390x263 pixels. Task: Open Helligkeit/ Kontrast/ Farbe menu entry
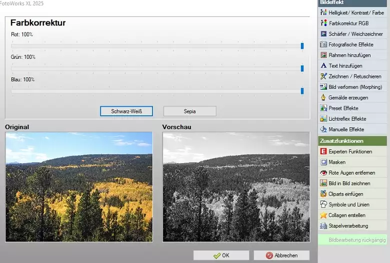click(352, 12)
